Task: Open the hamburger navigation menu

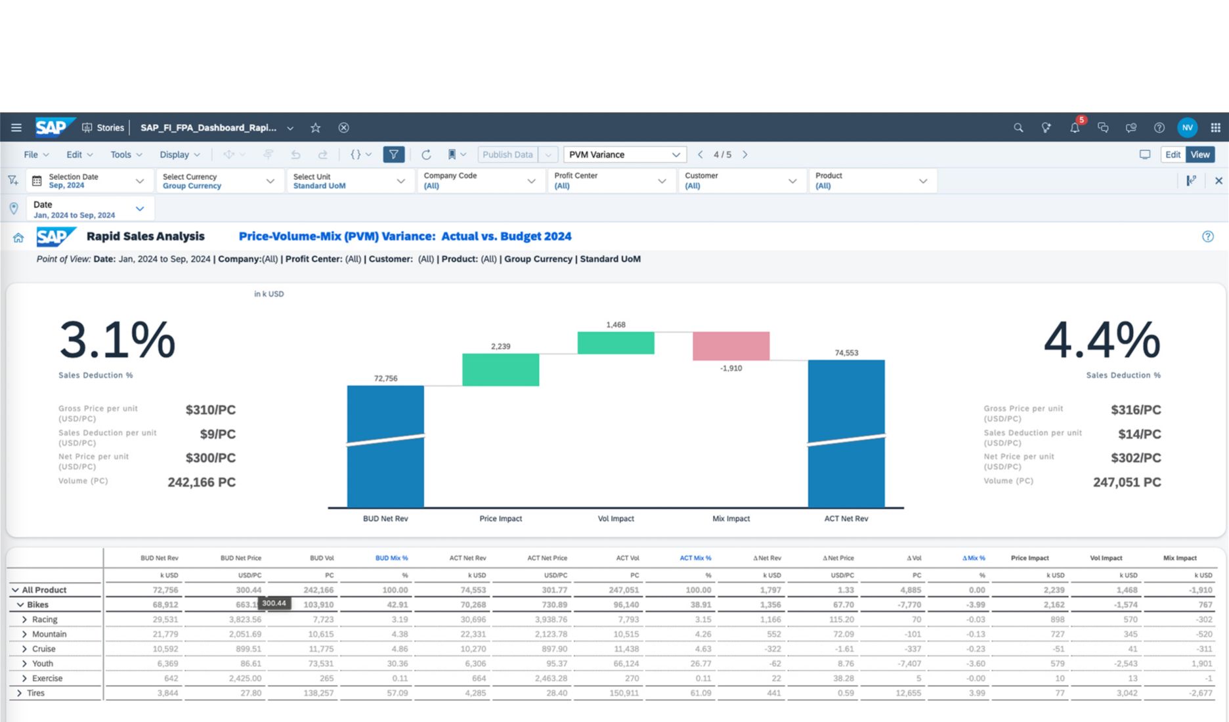Action: [16, 127]
